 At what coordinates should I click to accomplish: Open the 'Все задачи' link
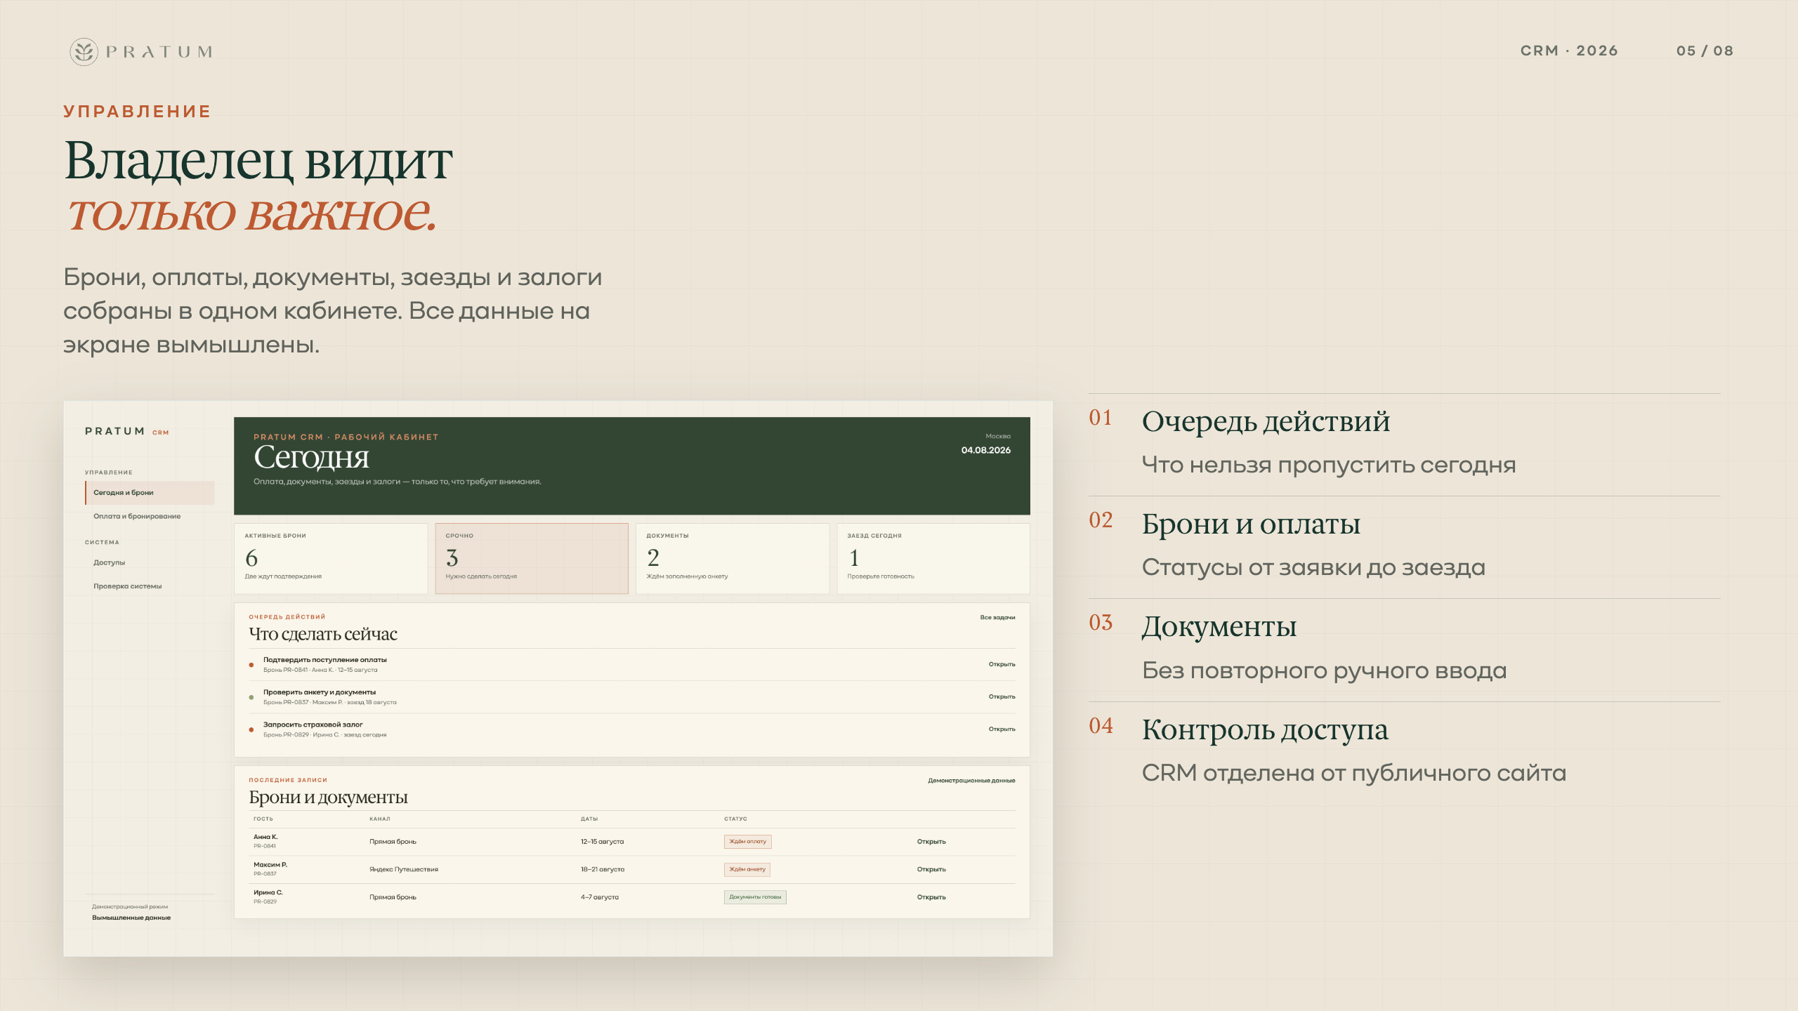point(997,617)
